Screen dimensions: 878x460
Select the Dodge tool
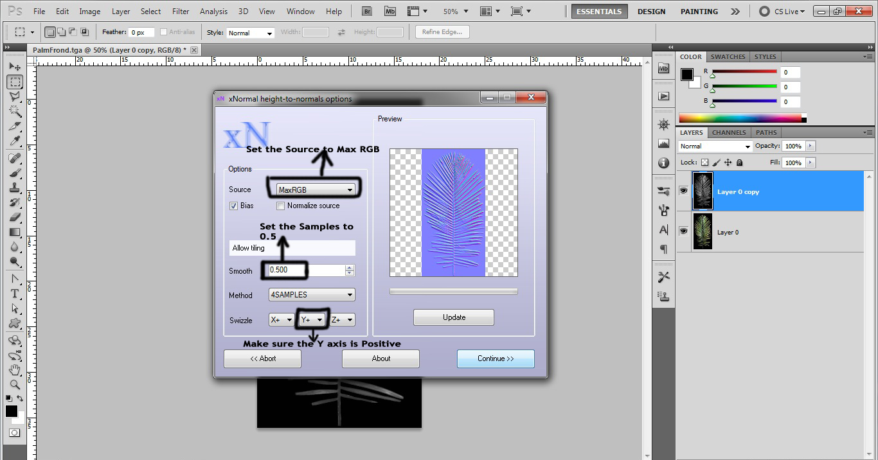tap(15, 261)
